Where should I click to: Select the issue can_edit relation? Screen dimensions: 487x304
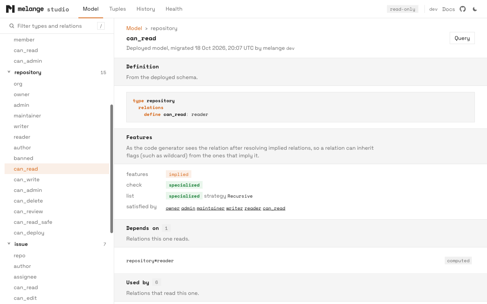pos(57,298)
